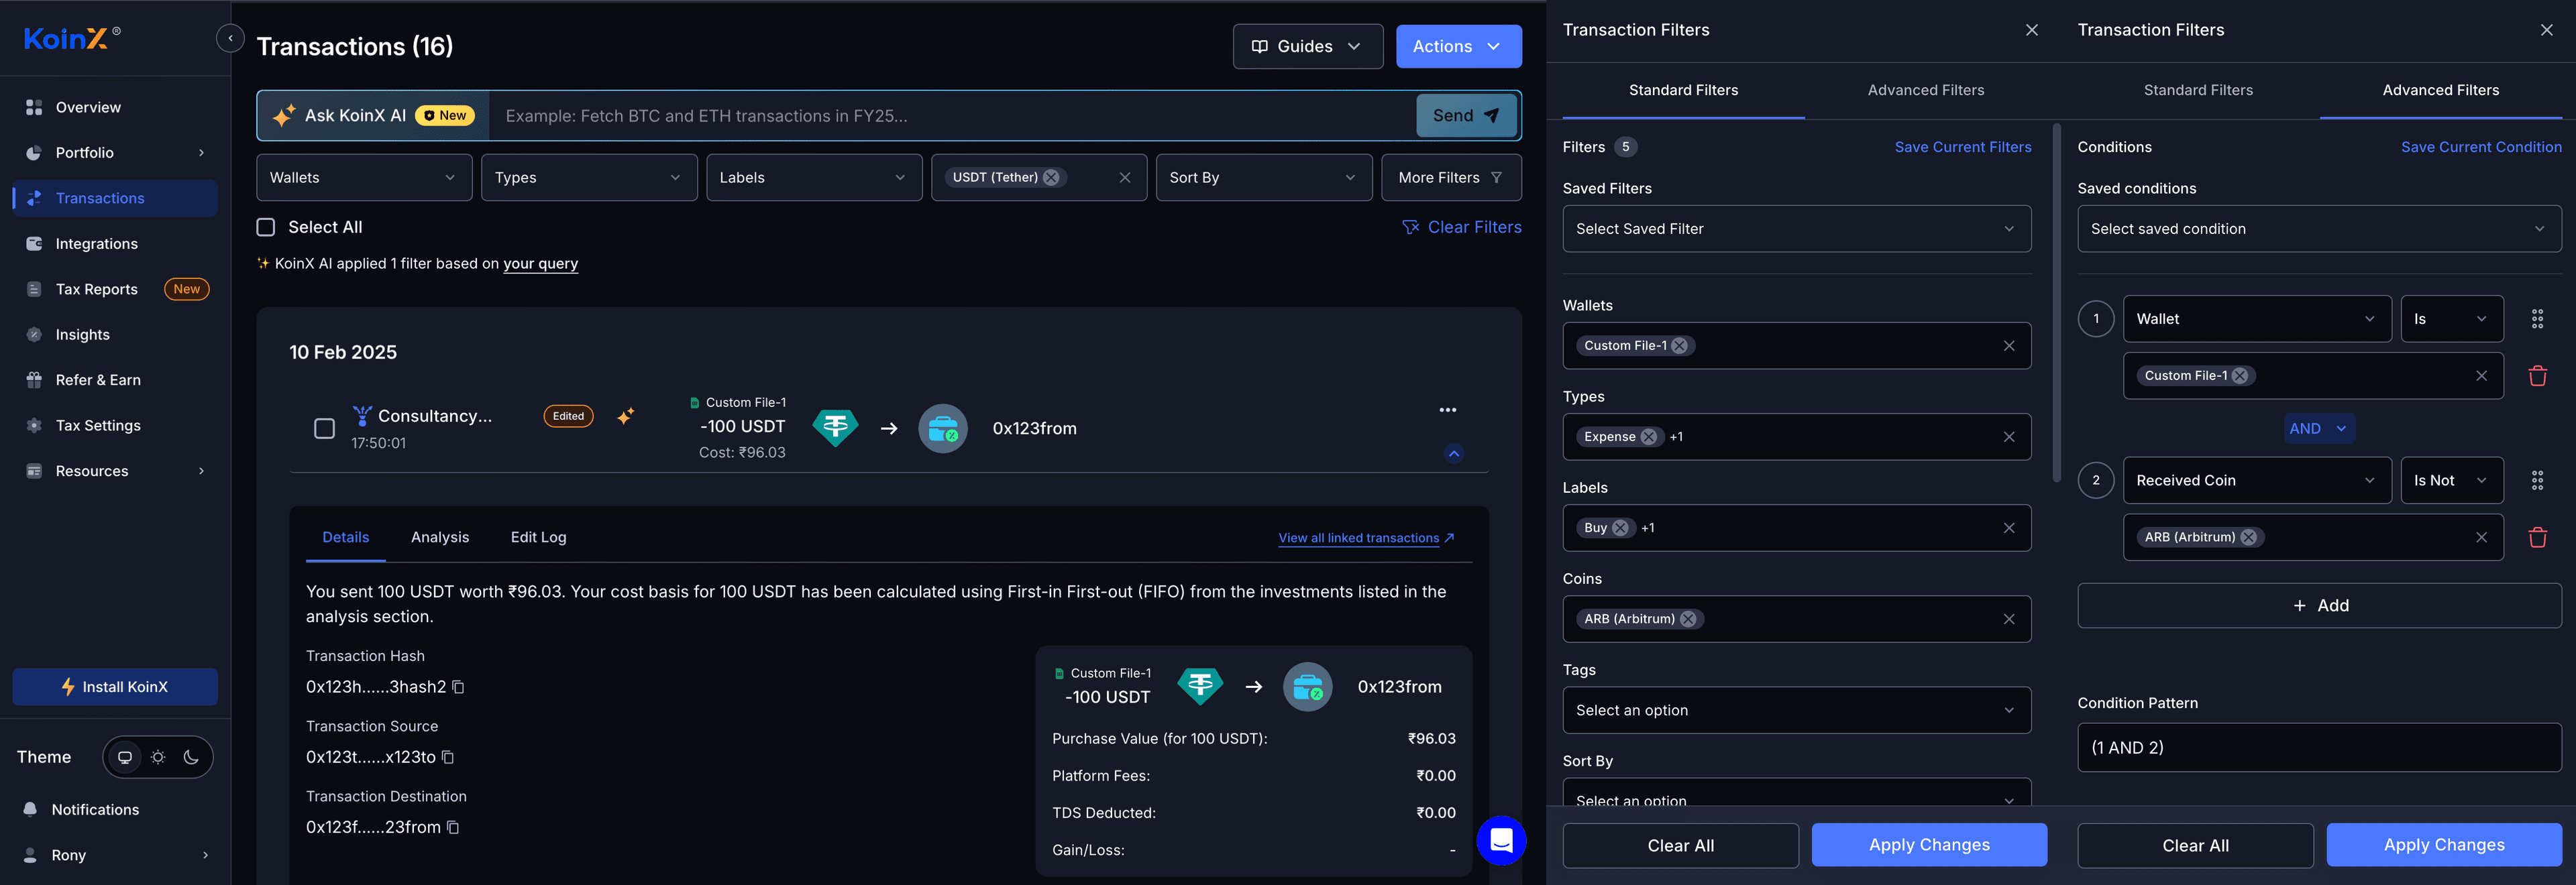The width and height of the screenshot is (2576, 885).
Task: Collapse the transaction details chevron
Action: pyautogui.click(x=1454, y=453)
